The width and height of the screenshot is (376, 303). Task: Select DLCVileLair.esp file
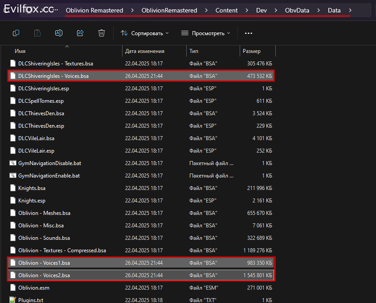pyautogui.click(x=141, y=151)
